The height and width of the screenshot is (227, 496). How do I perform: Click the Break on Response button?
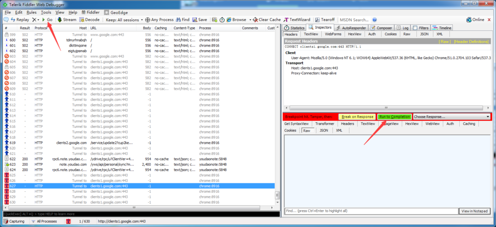click(x=357, y=116)
